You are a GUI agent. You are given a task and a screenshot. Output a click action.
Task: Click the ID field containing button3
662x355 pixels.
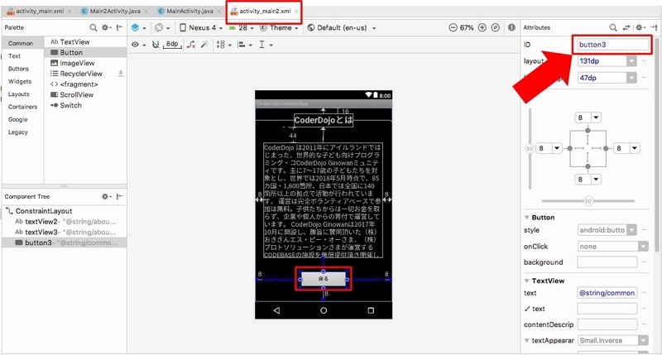click(613, 45)
